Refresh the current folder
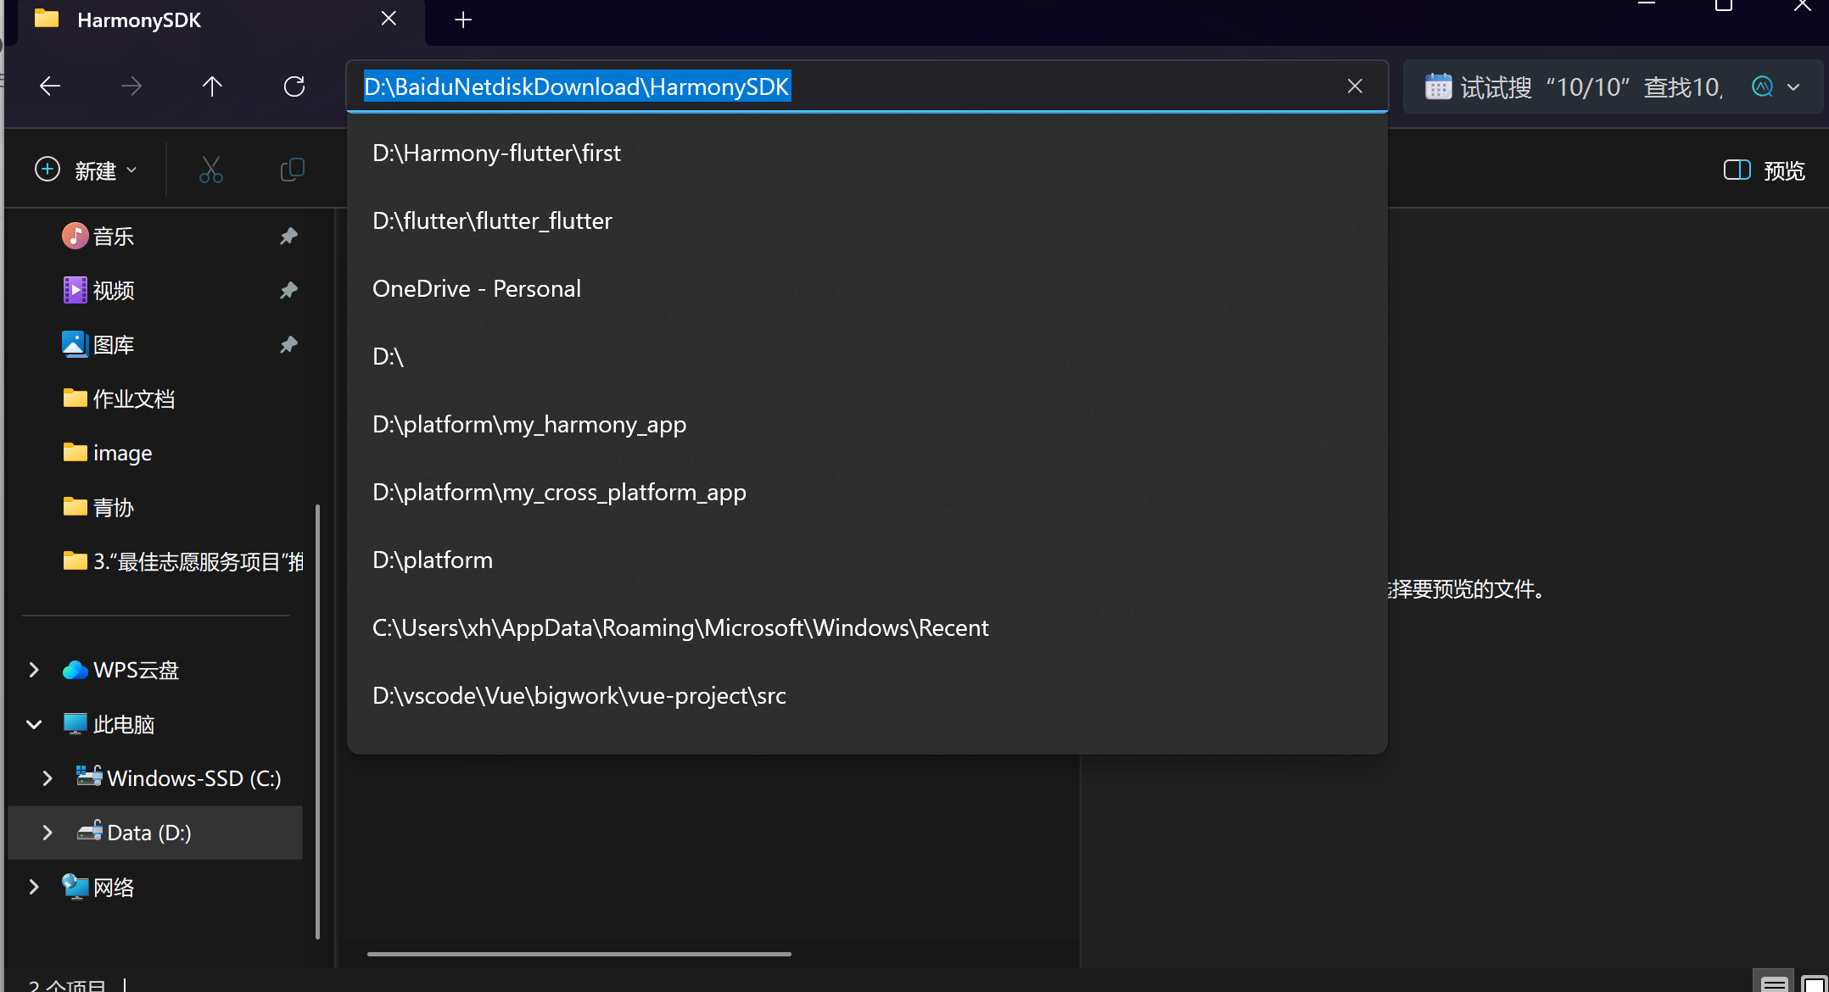The height and width of the screenshot is (992, 1829). click(294, 86)
